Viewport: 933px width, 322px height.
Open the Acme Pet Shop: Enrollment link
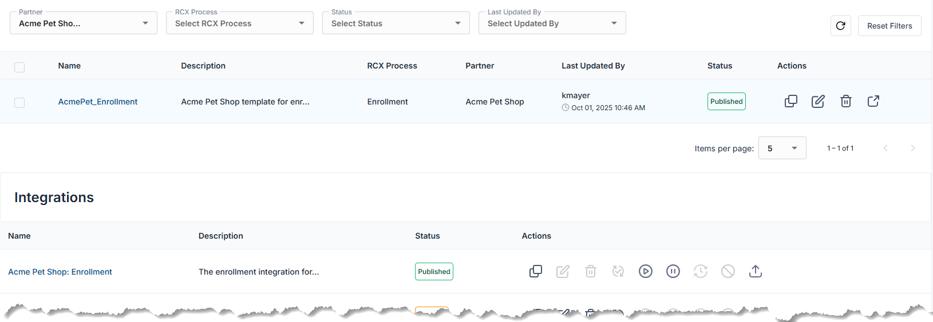coord(60,272)
